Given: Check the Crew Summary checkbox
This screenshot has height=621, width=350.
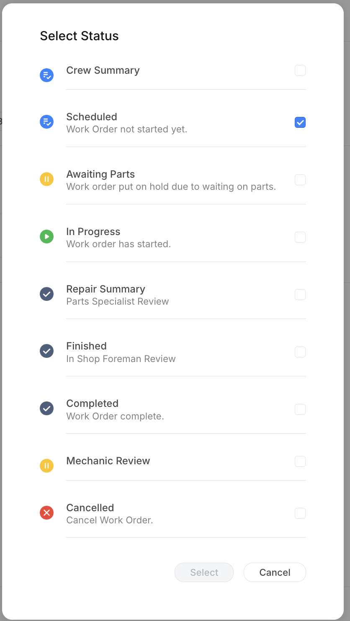Looking at the screenshot, I should 300,70.
